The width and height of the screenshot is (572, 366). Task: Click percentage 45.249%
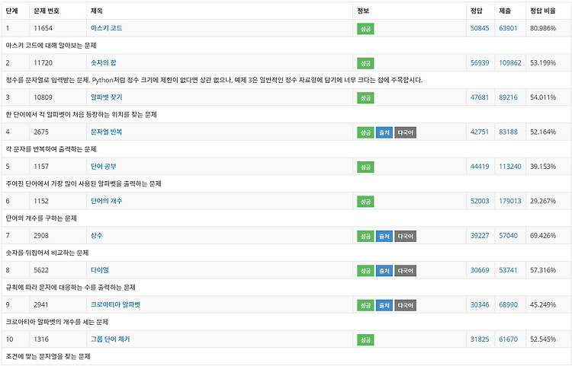(543, 304)
